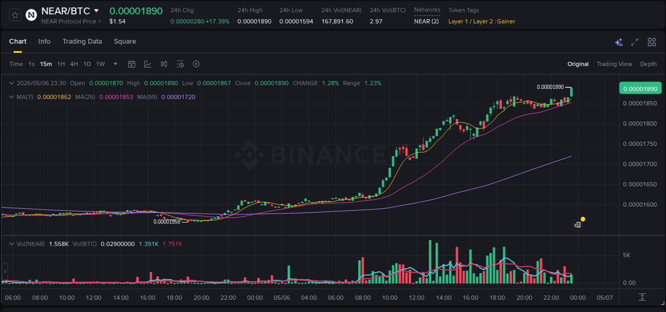
Task: Expand more time intervals dropdown
Action: (x=116, y=64)
